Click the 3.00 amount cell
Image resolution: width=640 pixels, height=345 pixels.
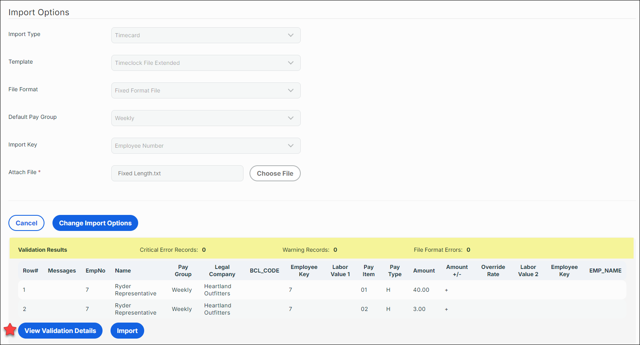click(x=419, y=309)
